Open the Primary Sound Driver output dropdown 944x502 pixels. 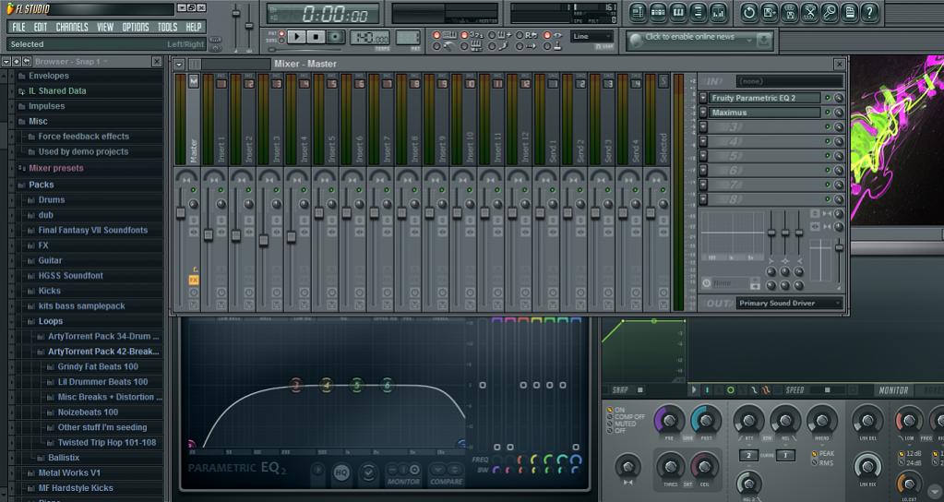coord(789,303)
